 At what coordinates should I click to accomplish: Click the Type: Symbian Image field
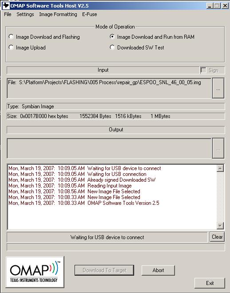[x=116, y=106]
